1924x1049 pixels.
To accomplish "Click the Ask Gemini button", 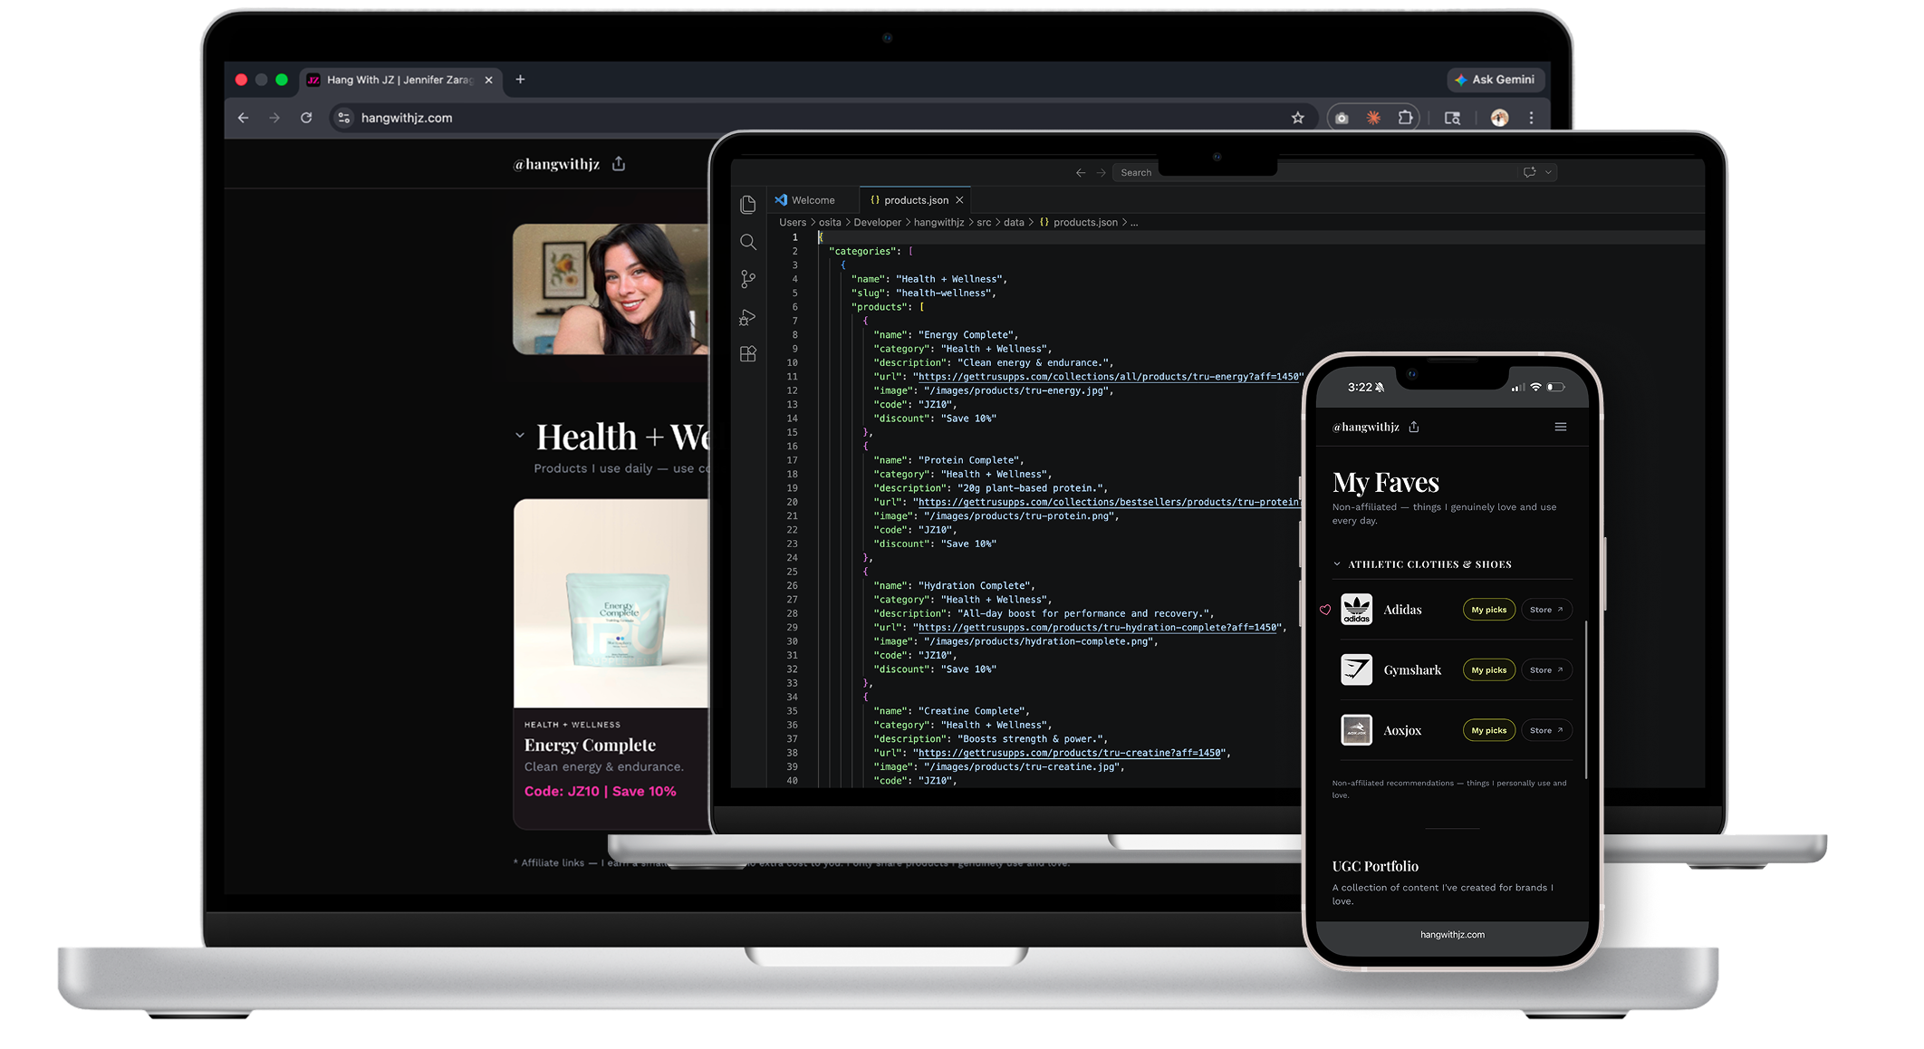I will 1495,80.
